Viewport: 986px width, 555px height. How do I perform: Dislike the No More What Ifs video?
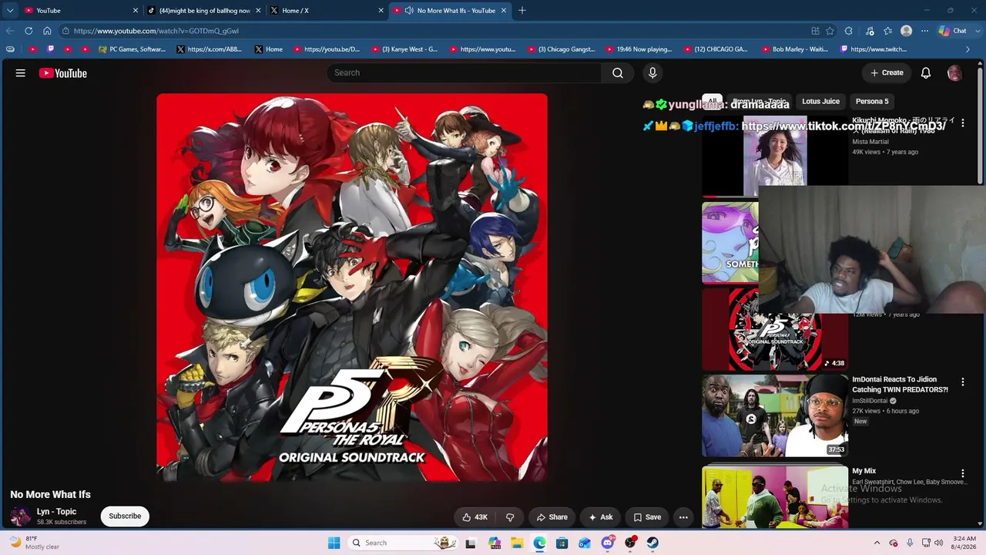click(x=510, y=517)
